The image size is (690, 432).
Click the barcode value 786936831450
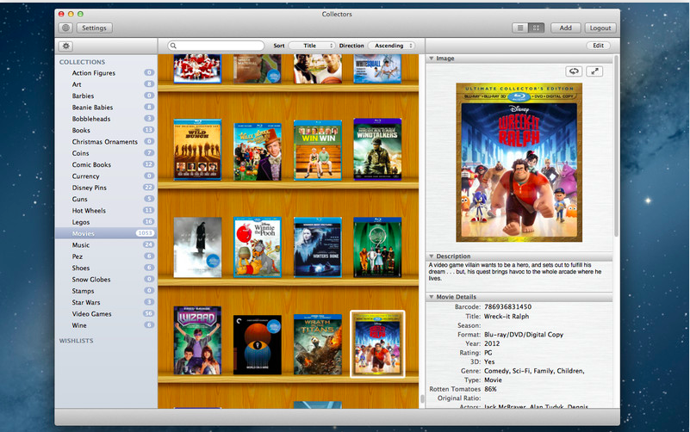pos(508,306)
